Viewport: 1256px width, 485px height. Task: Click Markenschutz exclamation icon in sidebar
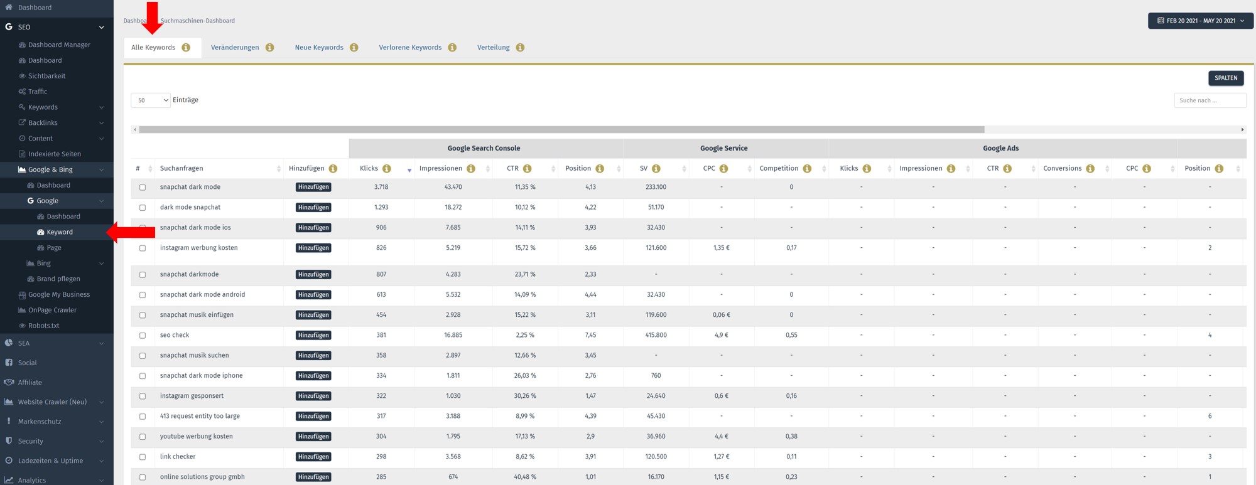[9, 422]
